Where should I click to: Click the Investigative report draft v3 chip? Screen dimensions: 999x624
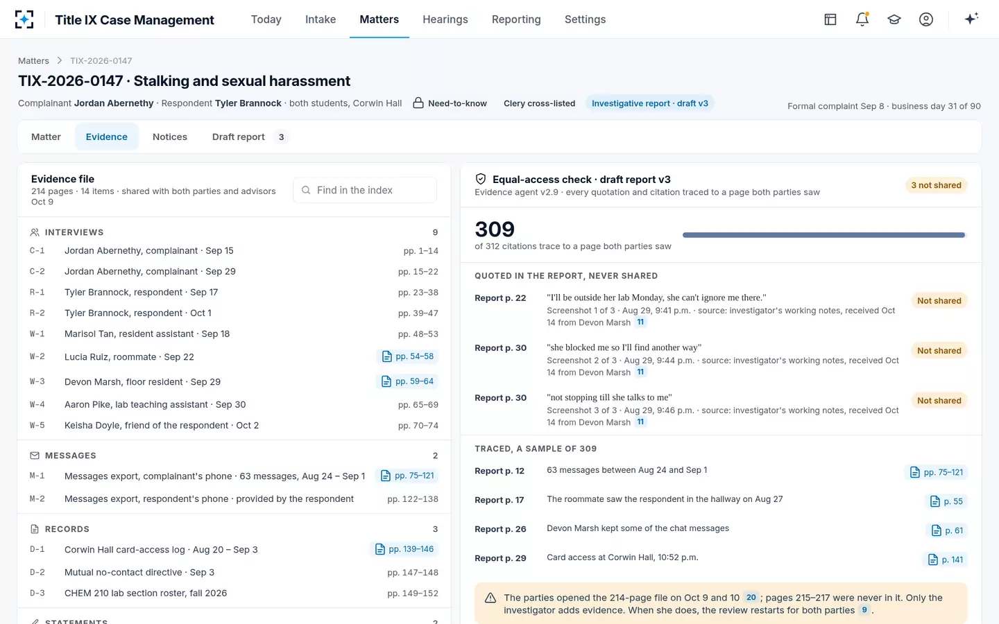650,103
